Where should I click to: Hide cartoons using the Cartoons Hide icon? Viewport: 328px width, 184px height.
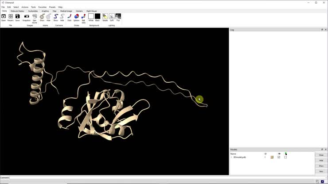[62, 17]
